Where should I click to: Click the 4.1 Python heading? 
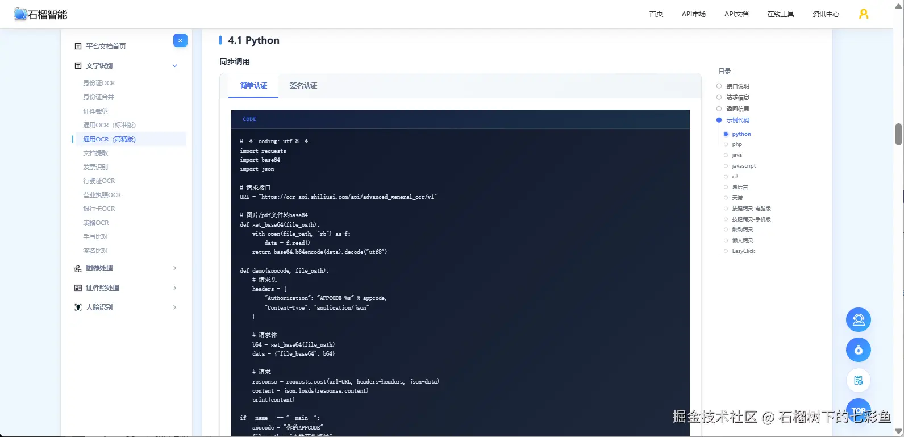click(253, 40)
